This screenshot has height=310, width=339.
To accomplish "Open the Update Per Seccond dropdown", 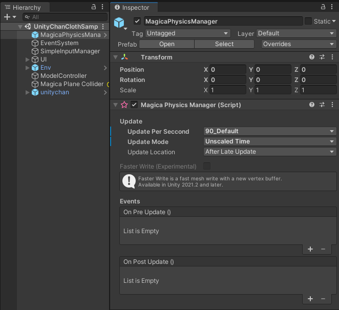I will [x=269, y=131].
